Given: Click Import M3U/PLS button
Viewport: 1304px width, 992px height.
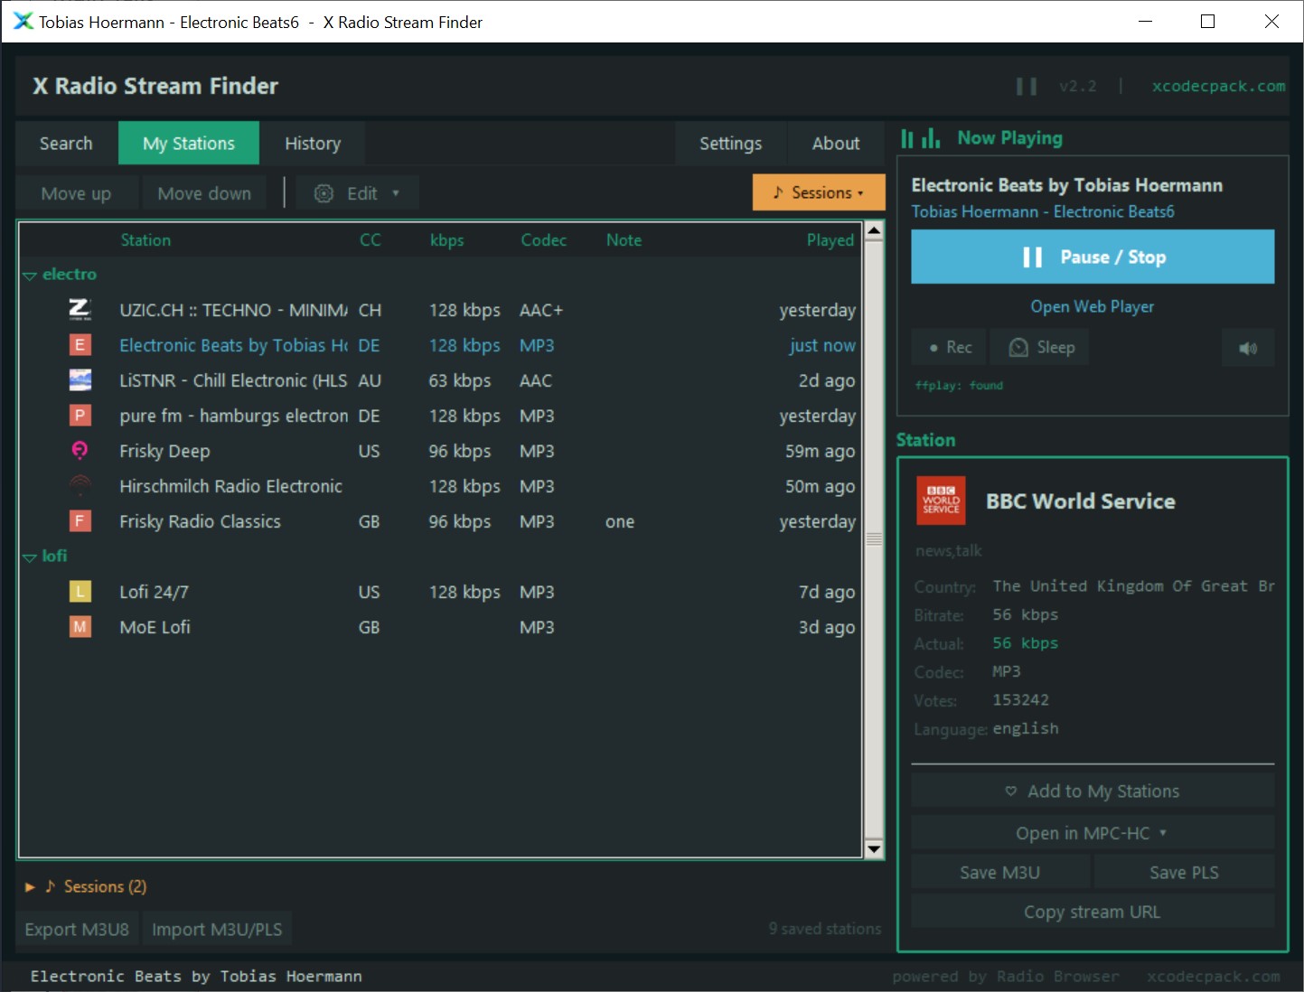Looking at the screenshot, I should pyautogui.click(x=217, y=929).
